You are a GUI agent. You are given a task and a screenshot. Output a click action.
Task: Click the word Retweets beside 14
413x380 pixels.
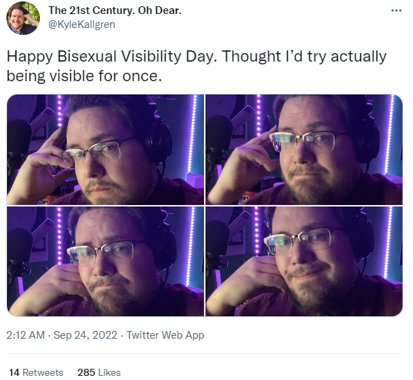43,372
